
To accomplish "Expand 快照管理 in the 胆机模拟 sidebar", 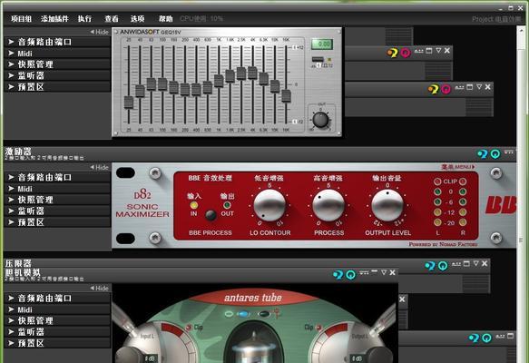I will [x=57, y=320].
